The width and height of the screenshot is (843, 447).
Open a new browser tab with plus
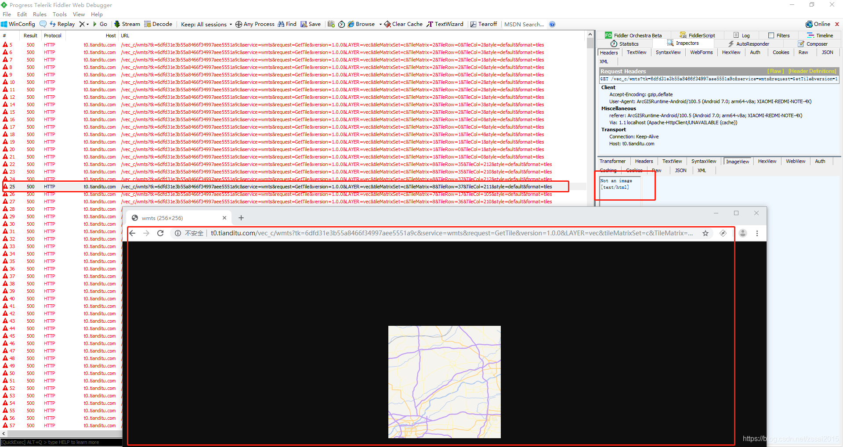point(241,218)
